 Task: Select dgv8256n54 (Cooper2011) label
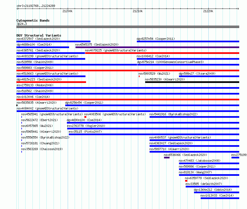tap(84, 103)
